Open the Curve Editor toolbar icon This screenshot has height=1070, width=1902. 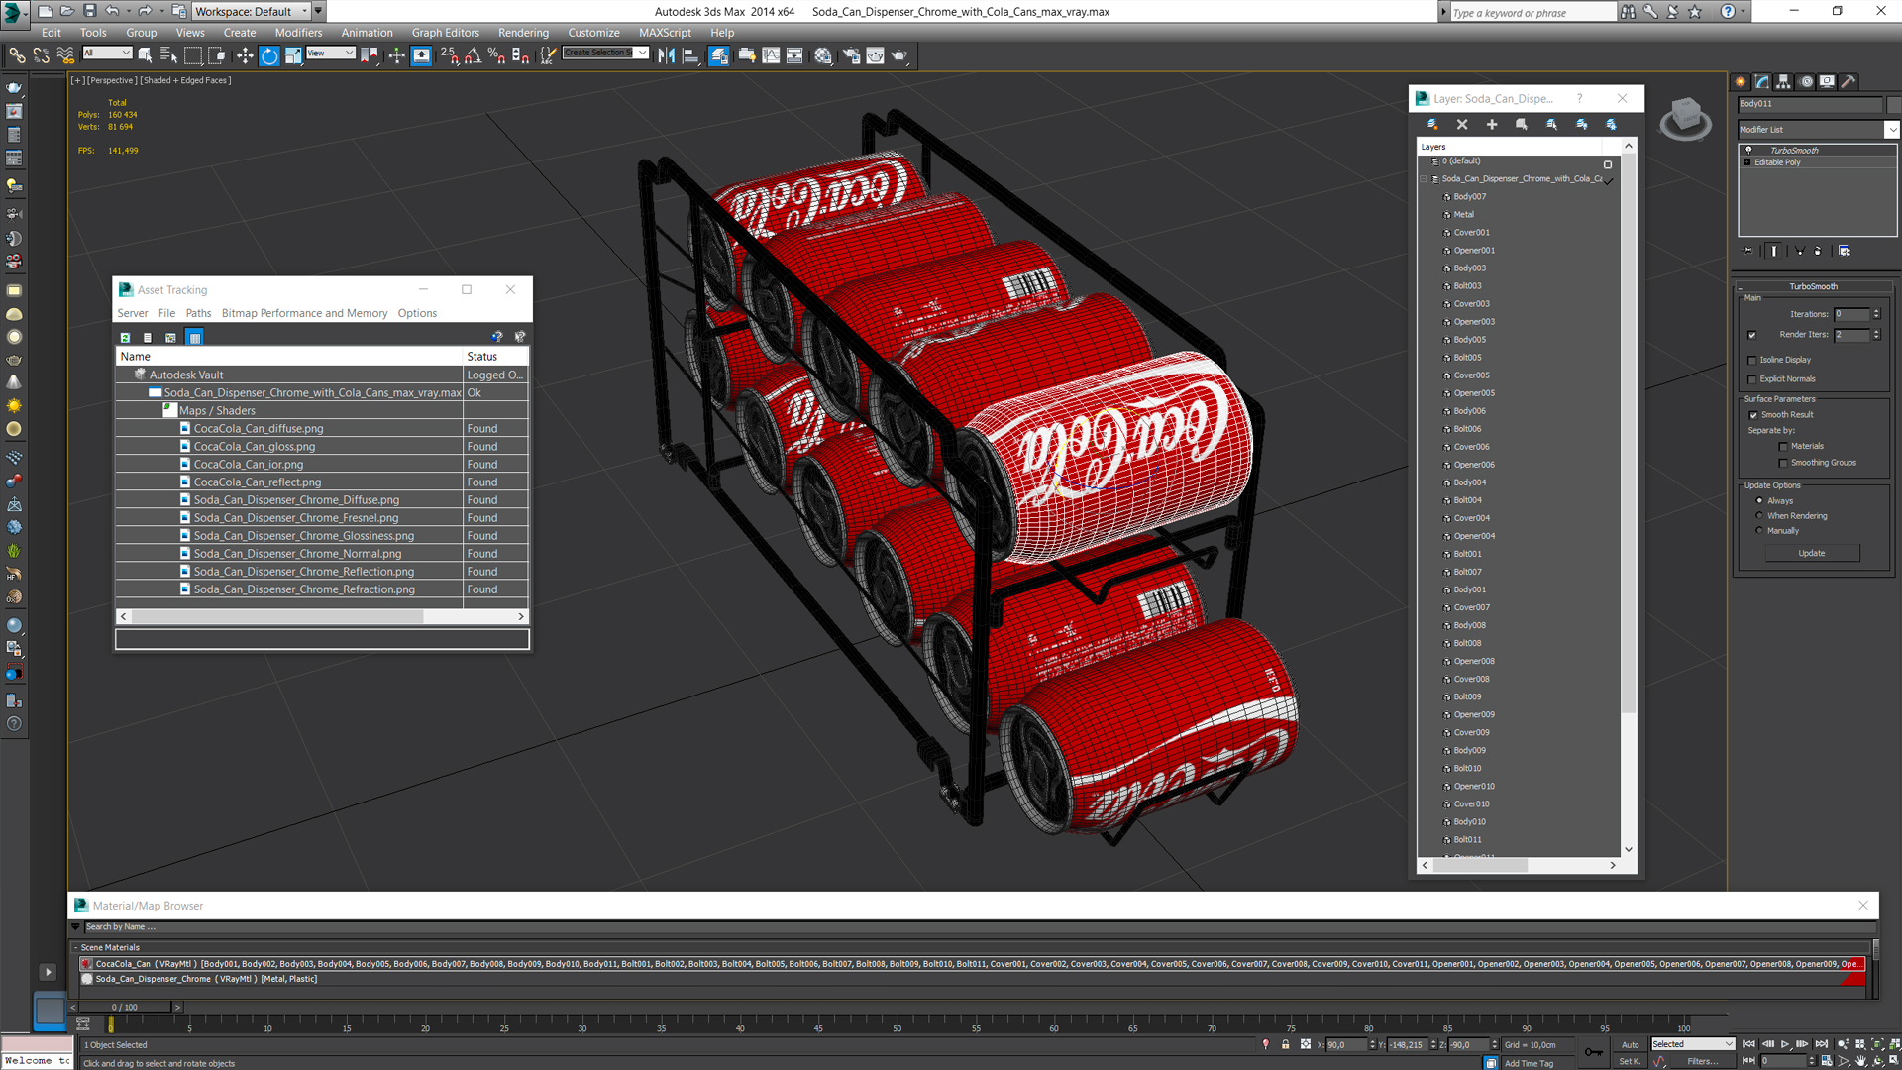coord(771,55)
